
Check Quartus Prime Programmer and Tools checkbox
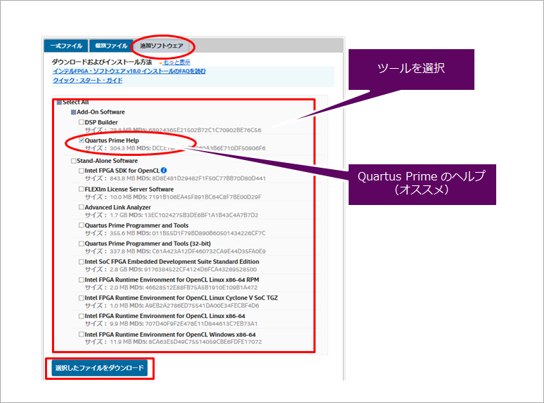(82, 225)
